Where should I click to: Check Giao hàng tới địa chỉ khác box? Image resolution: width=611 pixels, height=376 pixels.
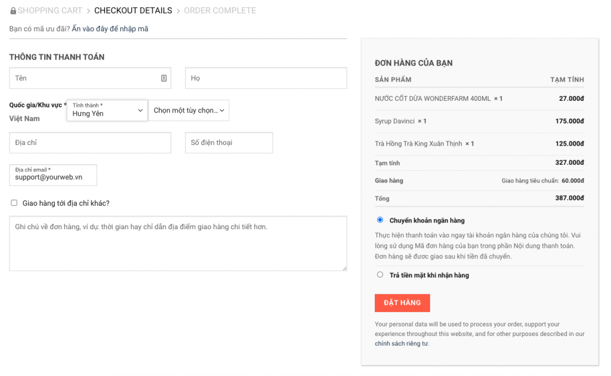(x=14, y=203)
